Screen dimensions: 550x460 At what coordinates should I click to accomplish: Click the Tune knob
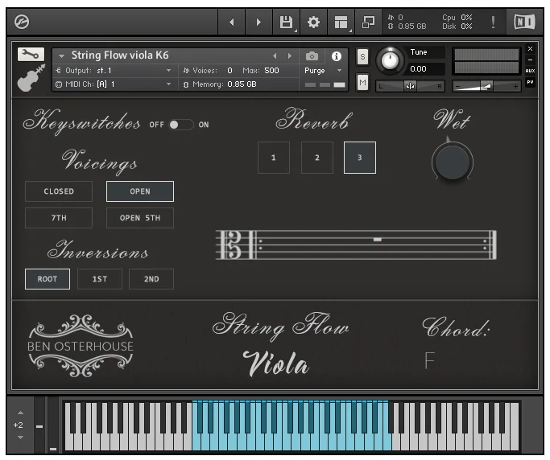tap(390, 60)
